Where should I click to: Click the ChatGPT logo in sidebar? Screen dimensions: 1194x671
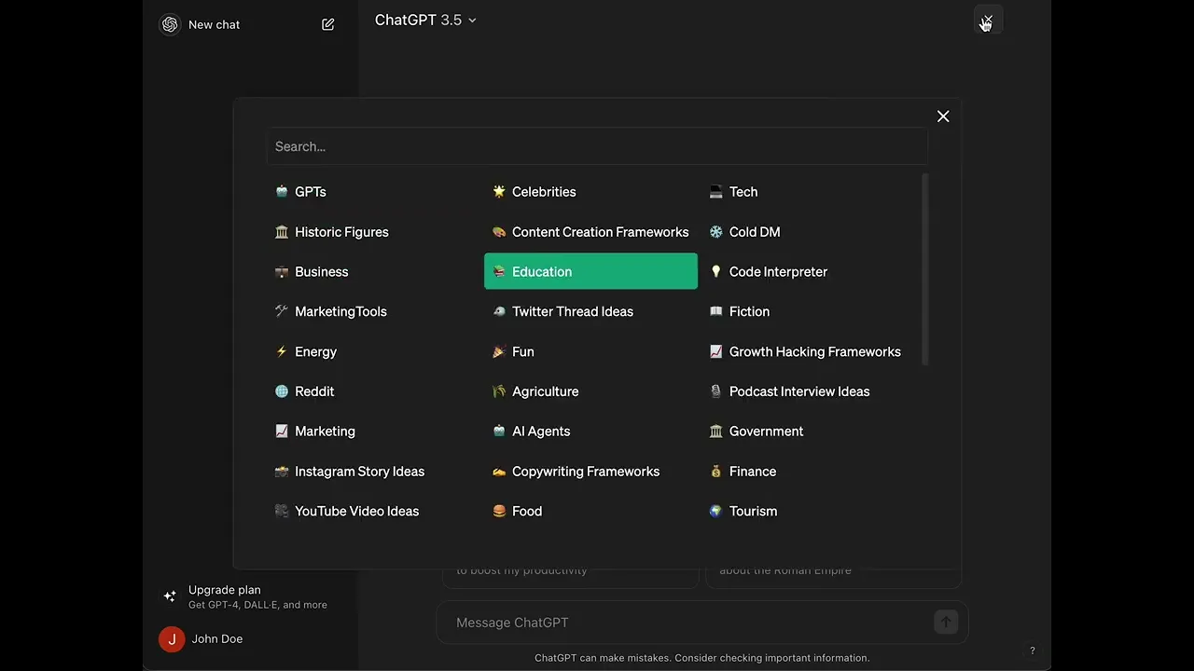tap(170, 24)
